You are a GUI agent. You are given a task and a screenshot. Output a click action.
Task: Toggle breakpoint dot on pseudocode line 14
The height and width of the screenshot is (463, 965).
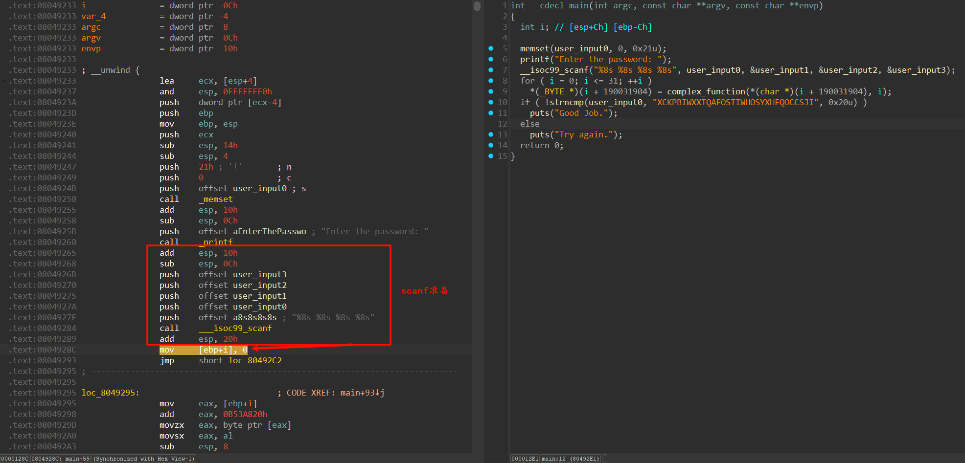coord(491,145)
